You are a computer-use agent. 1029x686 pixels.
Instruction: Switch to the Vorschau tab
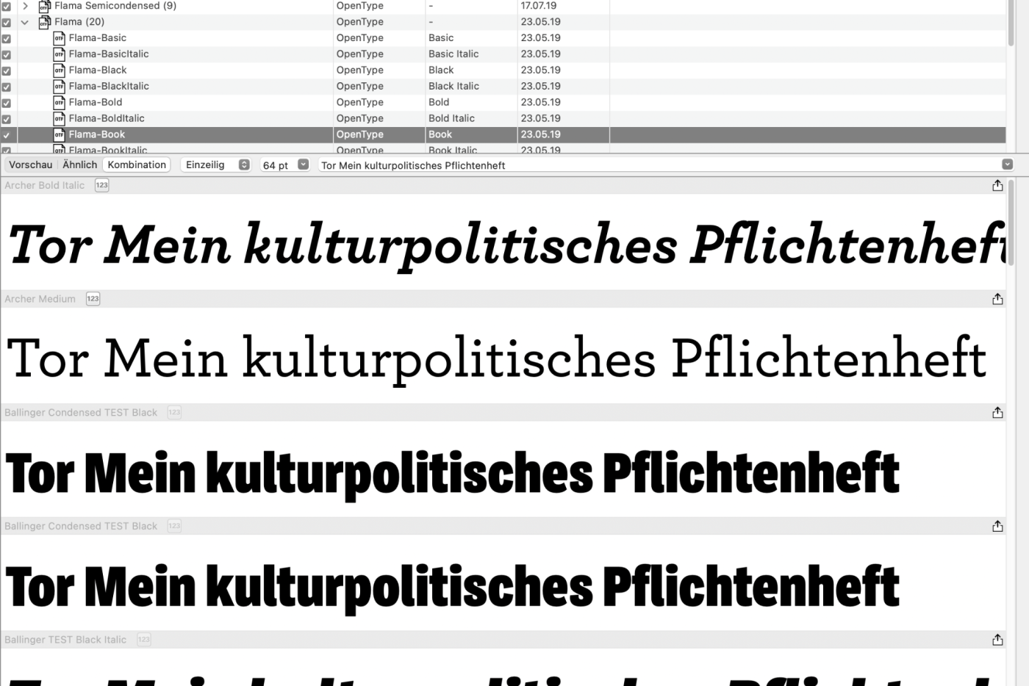[31, 165]
